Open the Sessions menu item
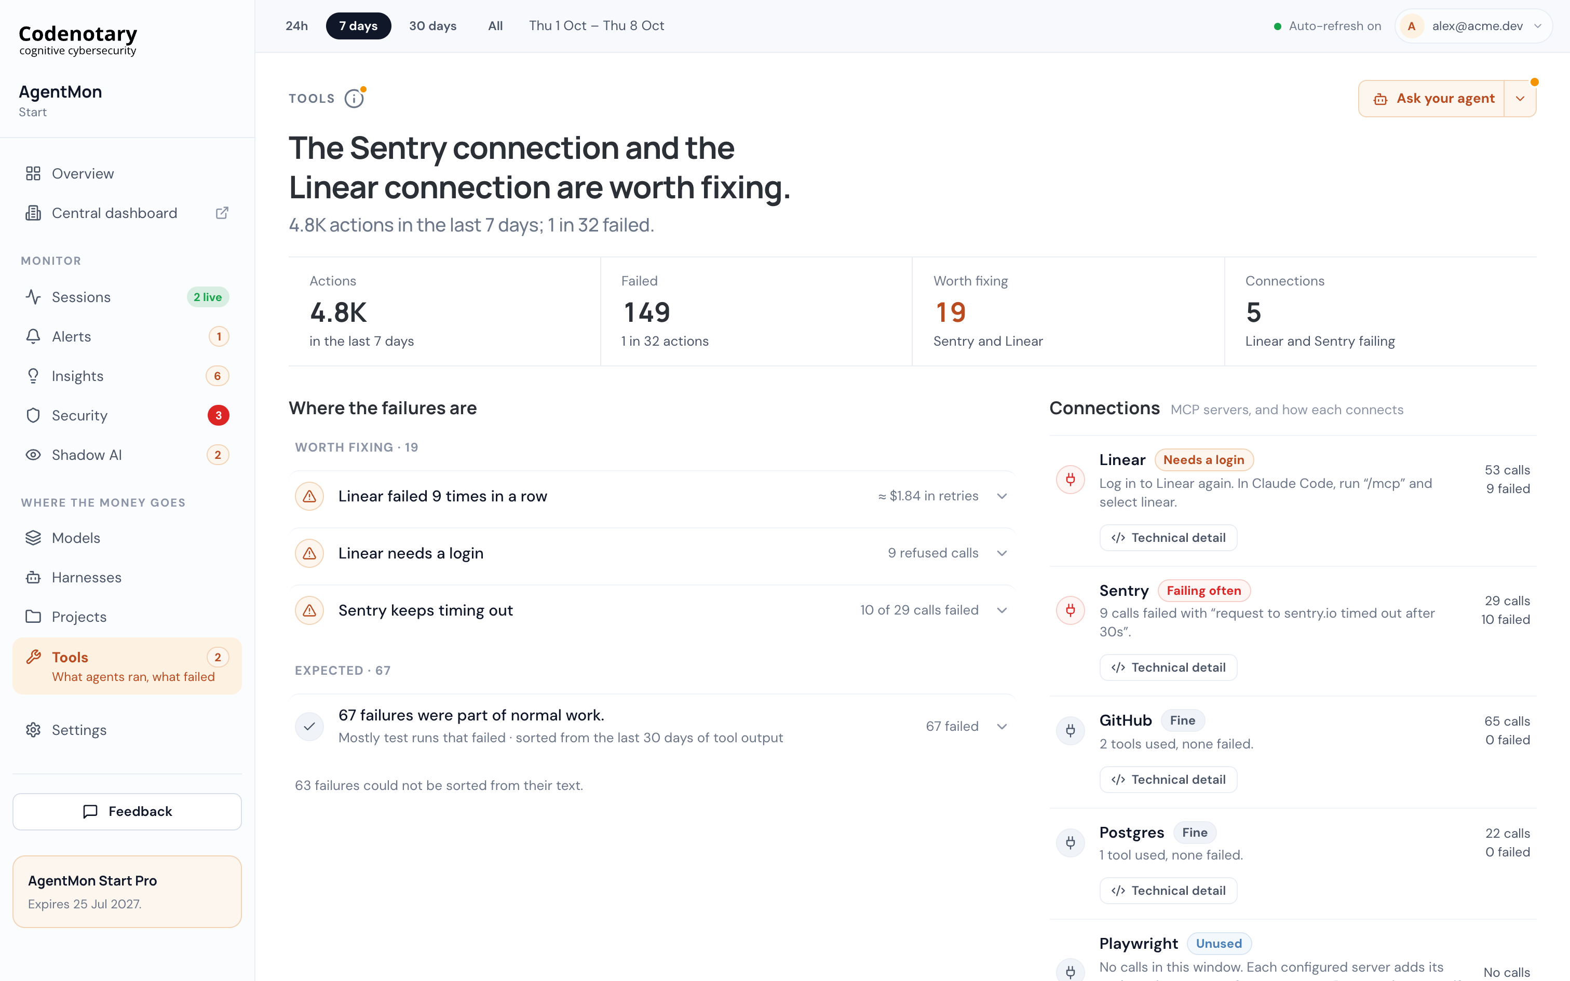 [x=127, y=297]
